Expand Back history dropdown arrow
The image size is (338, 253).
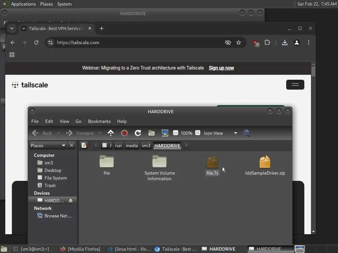click(58, 133)
